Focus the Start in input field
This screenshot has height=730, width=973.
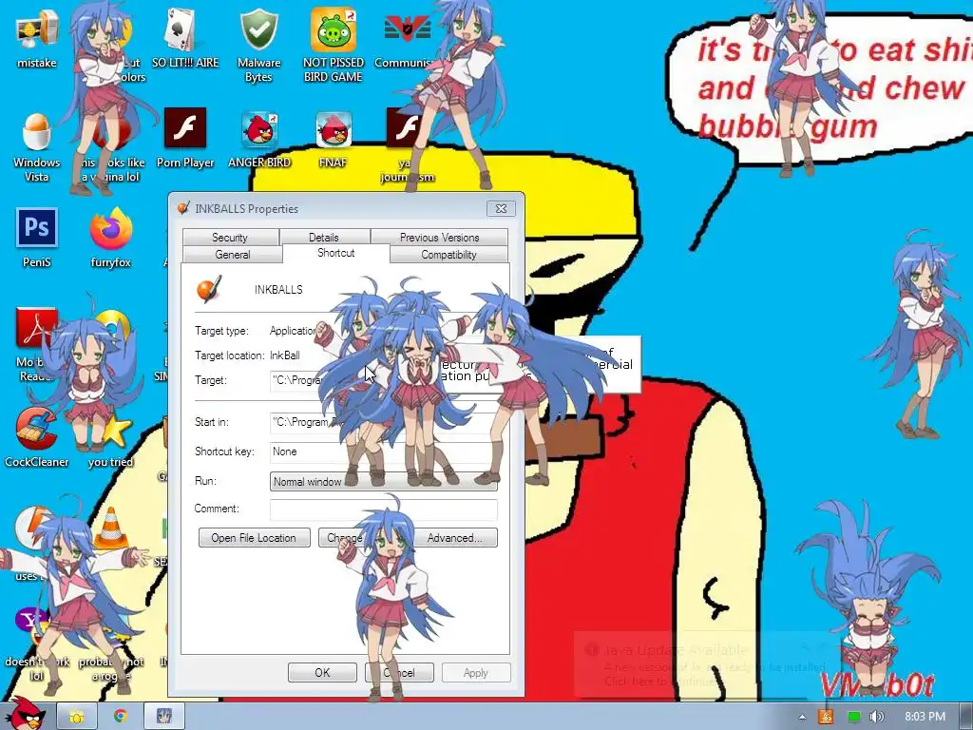(384, 422)
